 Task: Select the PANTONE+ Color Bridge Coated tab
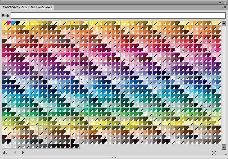tap(27, 7)
